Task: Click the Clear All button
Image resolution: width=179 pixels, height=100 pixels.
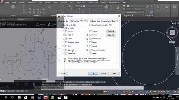Action: click(x=111, y=35)
